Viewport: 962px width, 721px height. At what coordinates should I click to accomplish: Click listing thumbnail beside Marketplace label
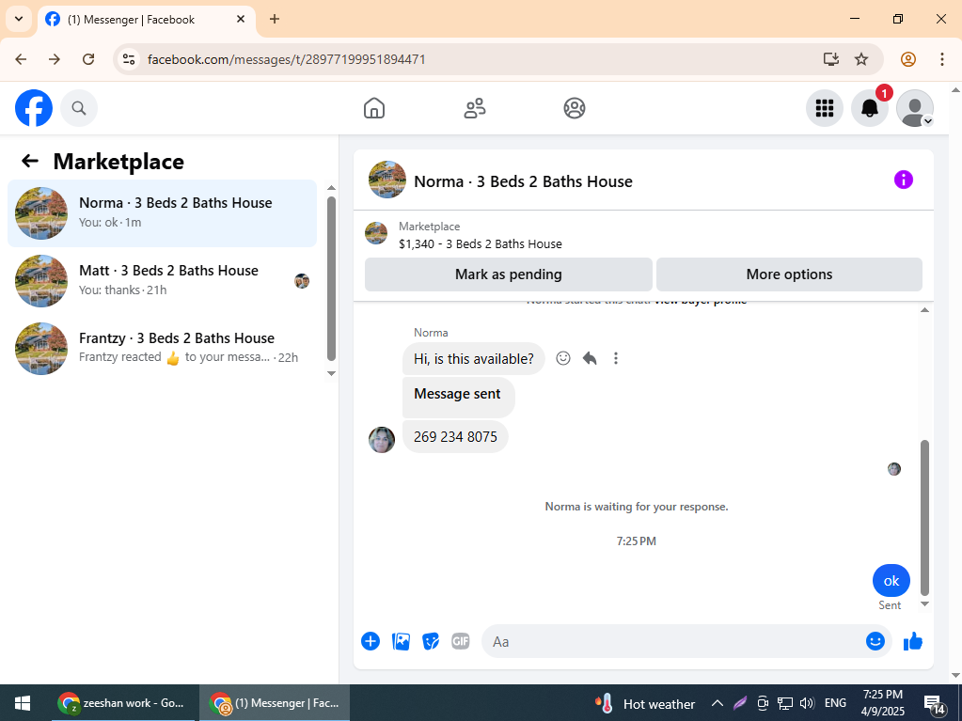point(376,233)
